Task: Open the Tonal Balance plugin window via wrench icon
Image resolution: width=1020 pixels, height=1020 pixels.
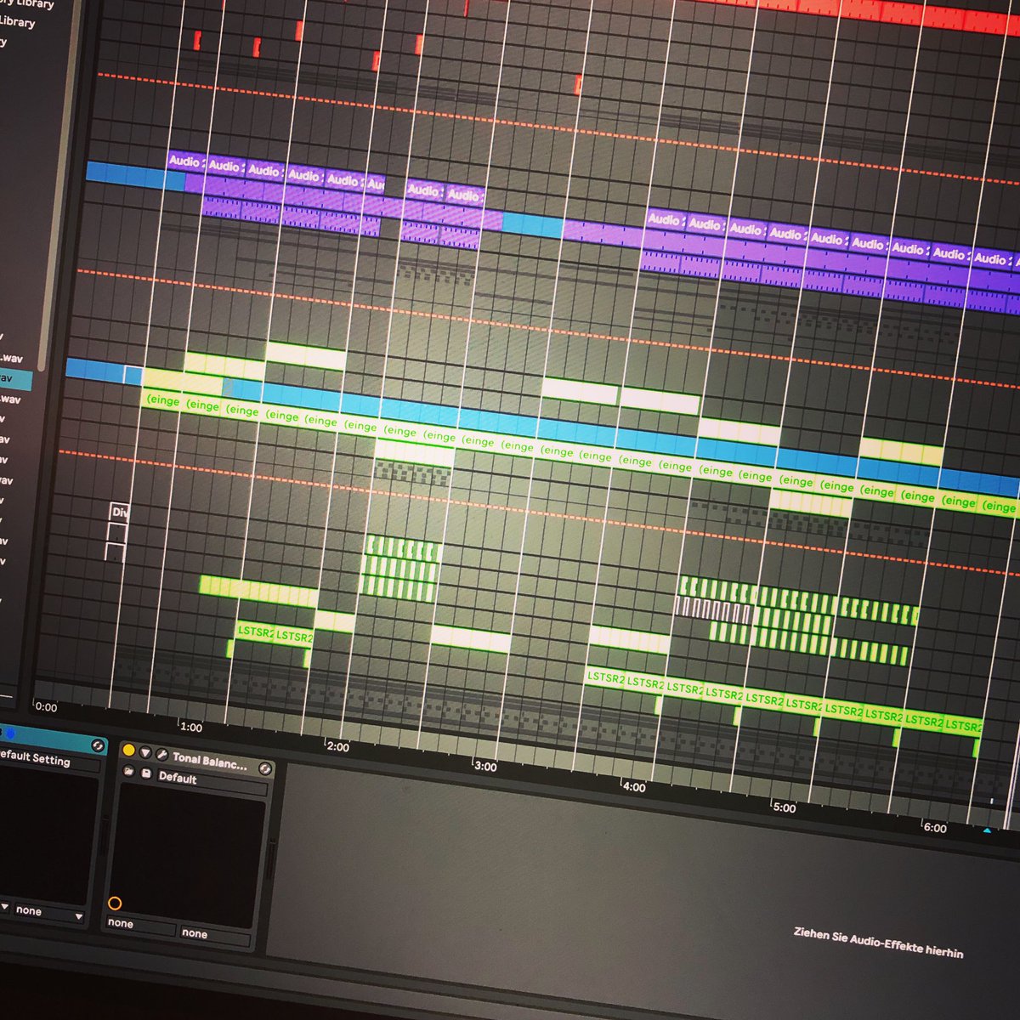Action: 161,753
